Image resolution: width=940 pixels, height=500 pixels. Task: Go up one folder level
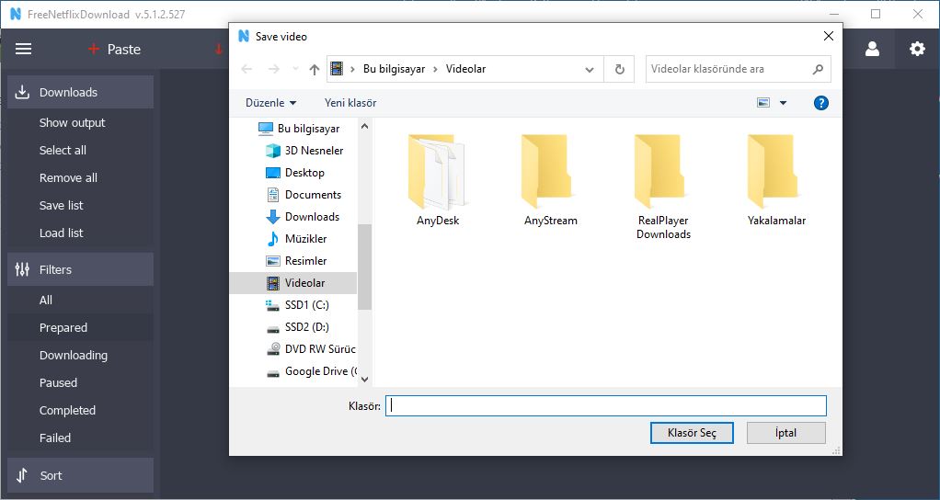[x=315, y=70]
